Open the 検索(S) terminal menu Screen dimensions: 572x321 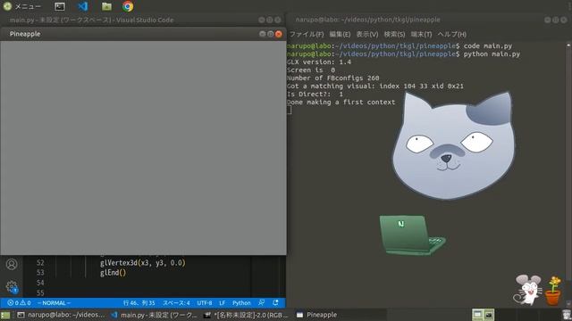click(394, 34)
